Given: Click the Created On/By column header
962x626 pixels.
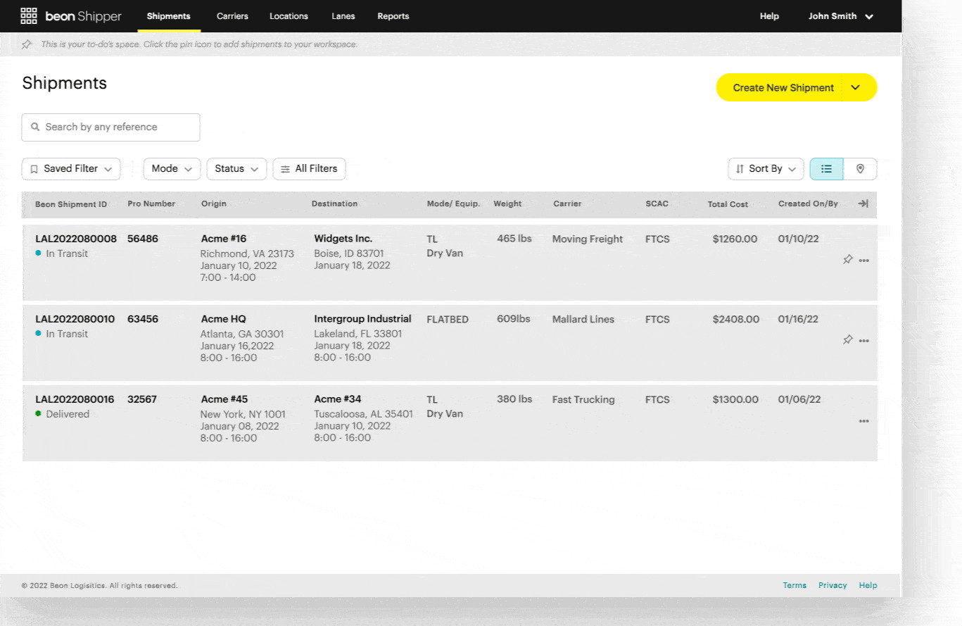Looking at the screenshot, I should click(x=808, y=204).
